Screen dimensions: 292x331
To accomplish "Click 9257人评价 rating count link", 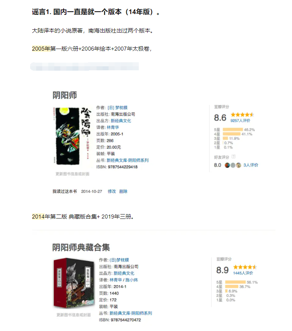I will [x=240, y=121].
